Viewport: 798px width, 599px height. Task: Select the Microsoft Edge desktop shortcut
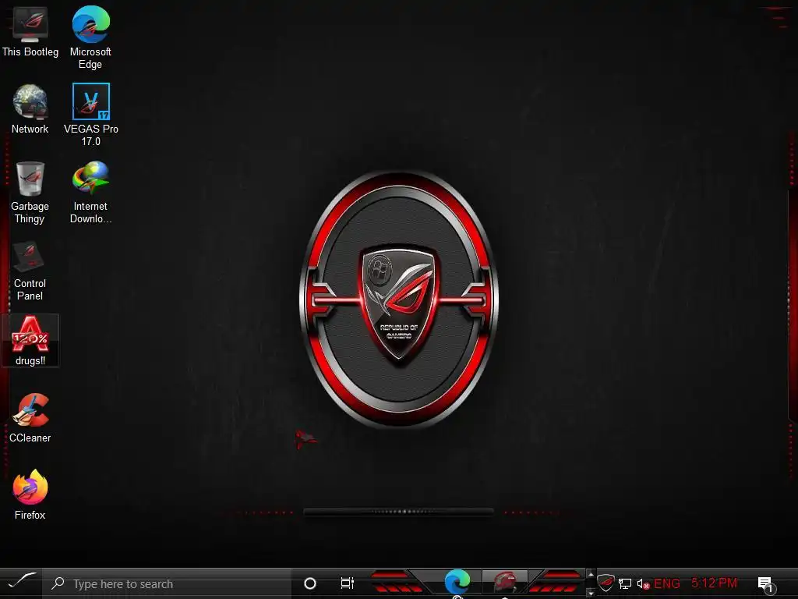pos(90,37)
